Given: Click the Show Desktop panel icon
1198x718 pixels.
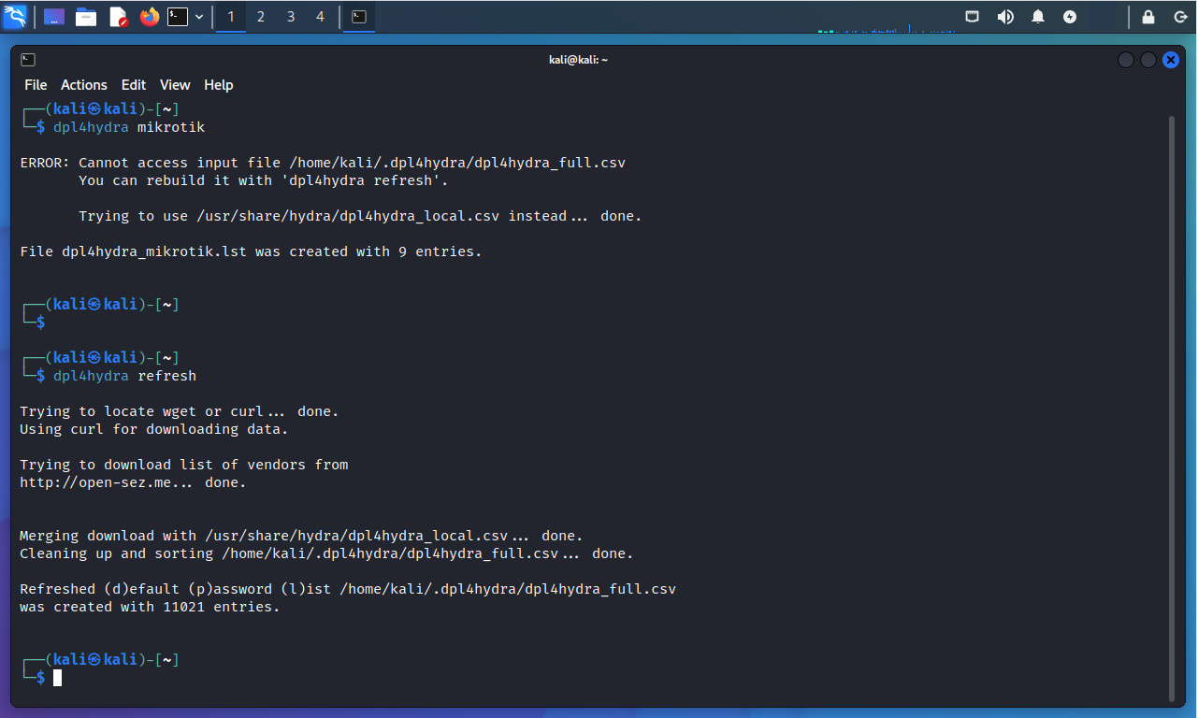Looking at the screenshot, I should (x=54, y=17).
